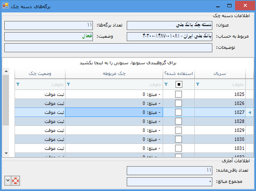
Task: Click the scroll down arrow of the grid
Action: pos(6,153)
